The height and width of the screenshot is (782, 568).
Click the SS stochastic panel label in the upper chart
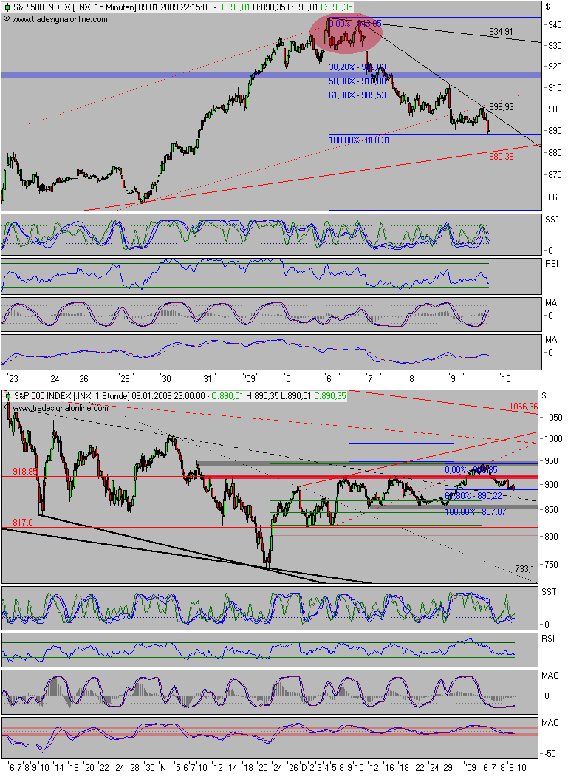[551, 220]
